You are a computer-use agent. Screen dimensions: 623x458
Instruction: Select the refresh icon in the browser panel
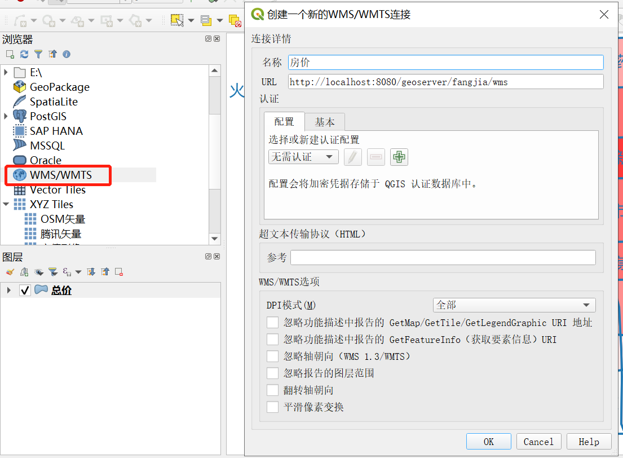(x=25, y=54)
